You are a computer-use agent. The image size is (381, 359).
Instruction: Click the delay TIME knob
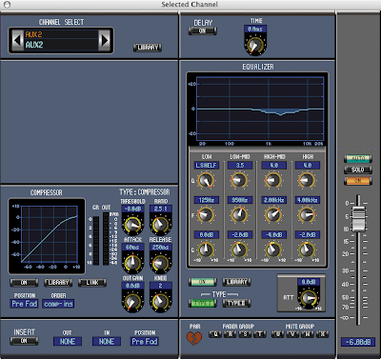(x=255, y=45)
